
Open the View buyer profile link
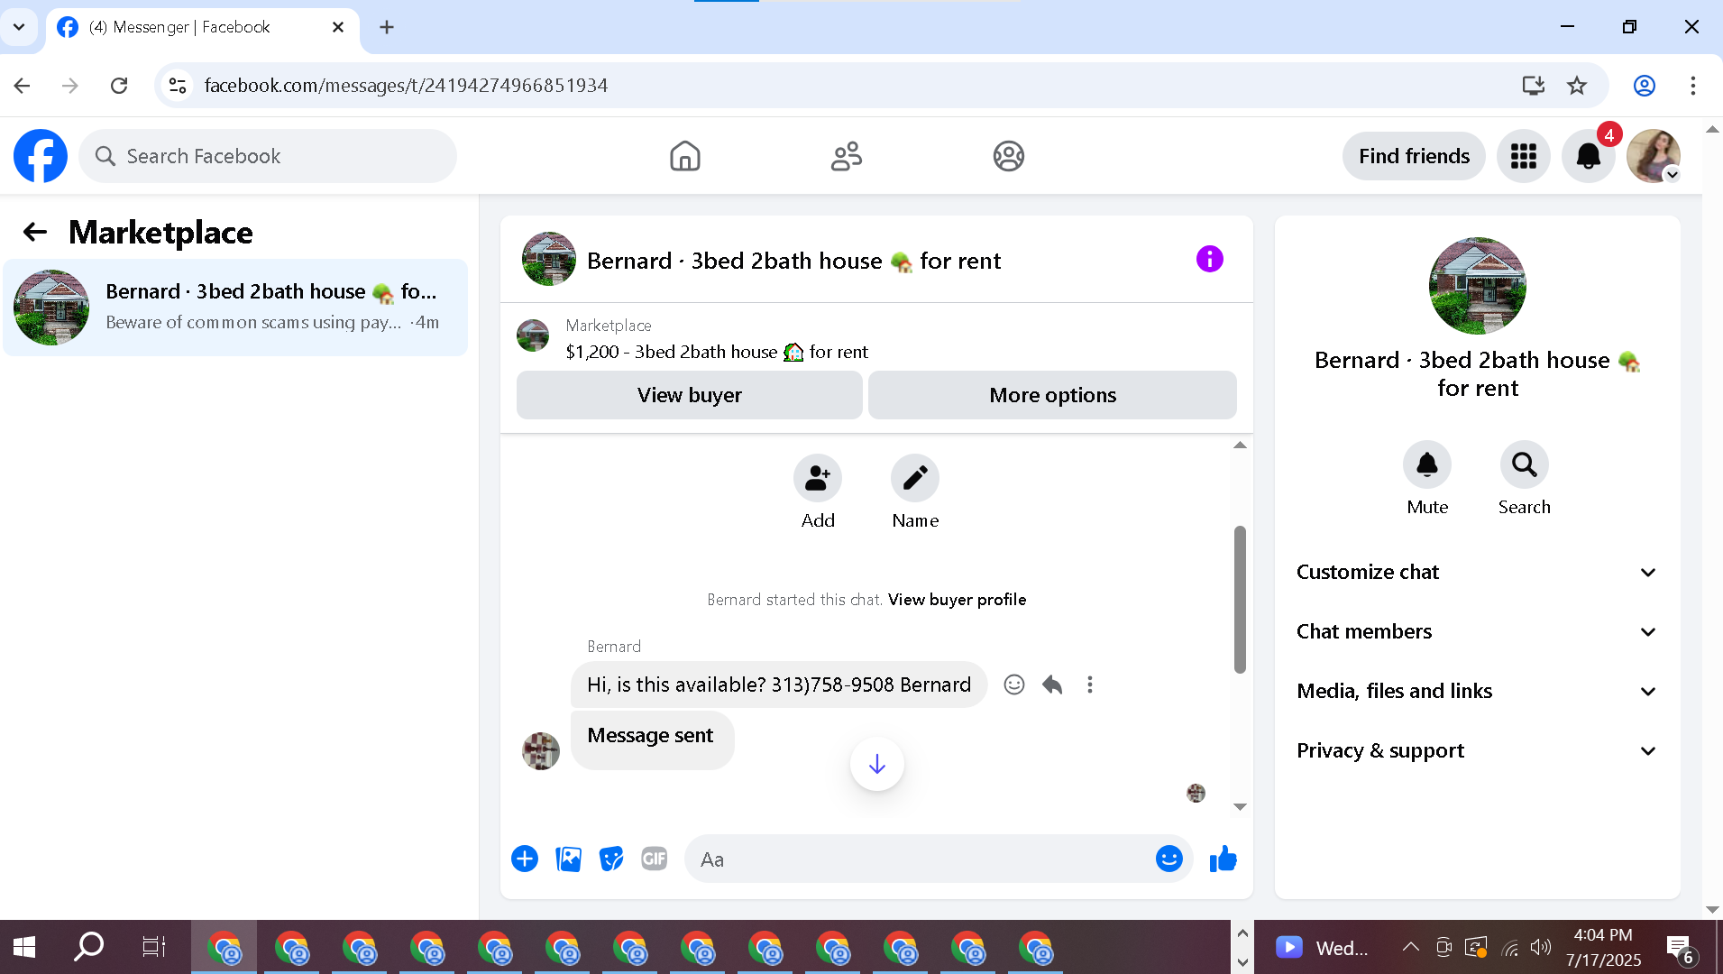[957, 600]
